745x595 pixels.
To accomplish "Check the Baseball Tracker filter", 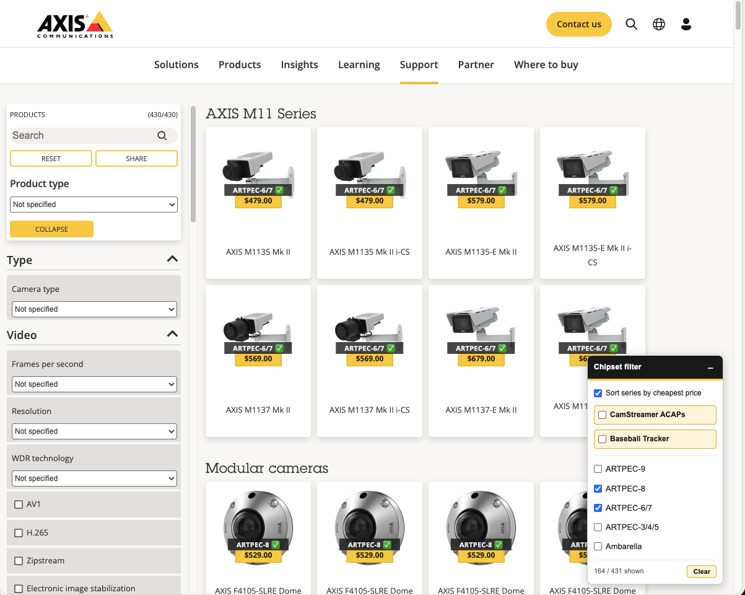I will click(x=603, y=439).
